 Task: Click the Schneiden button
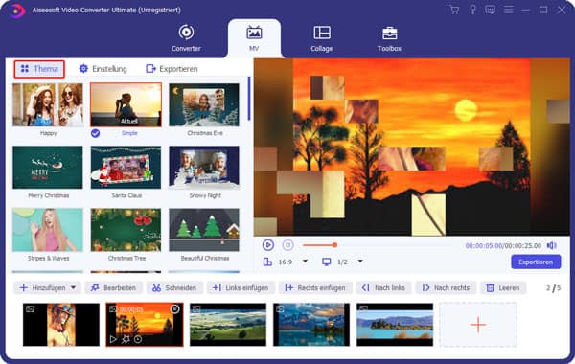(174, 287)
